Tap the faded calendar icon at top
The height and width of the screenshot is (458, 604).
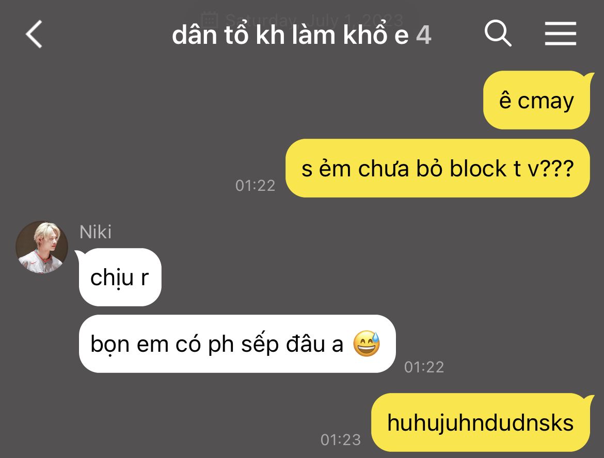[x=210, y=19]
